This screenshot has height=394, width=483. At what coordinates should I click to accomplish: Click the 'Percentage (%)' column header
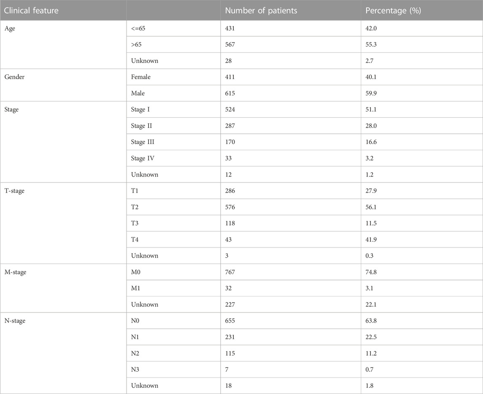(x=393, y=11)
